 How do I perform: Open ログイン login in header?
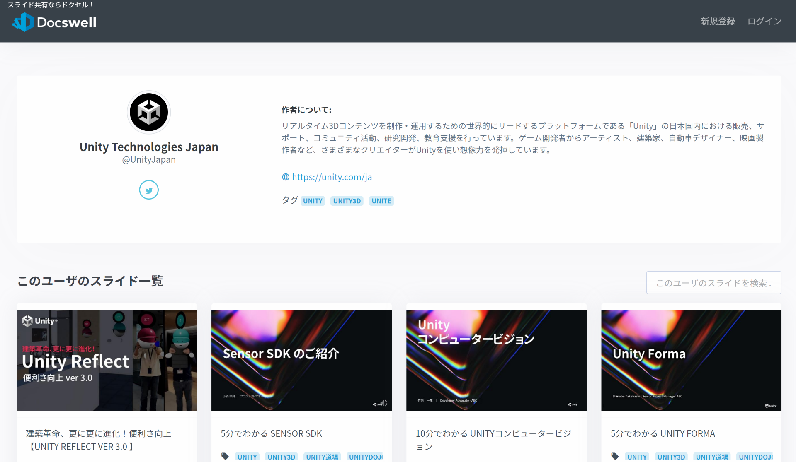(764, 22)
